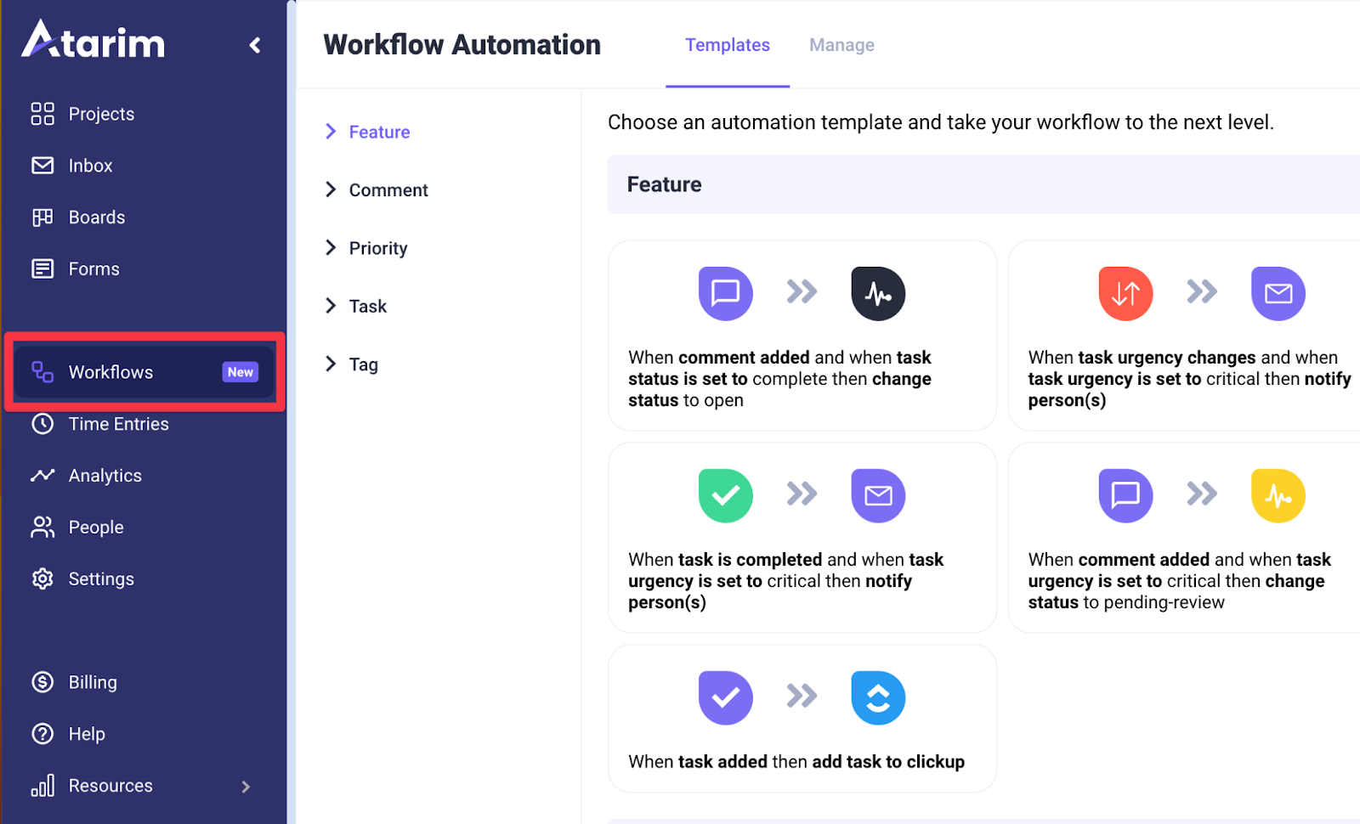This screenshot has width=1360, height=824.
Task: Expand the Priority template category
Action: (377, 247)
